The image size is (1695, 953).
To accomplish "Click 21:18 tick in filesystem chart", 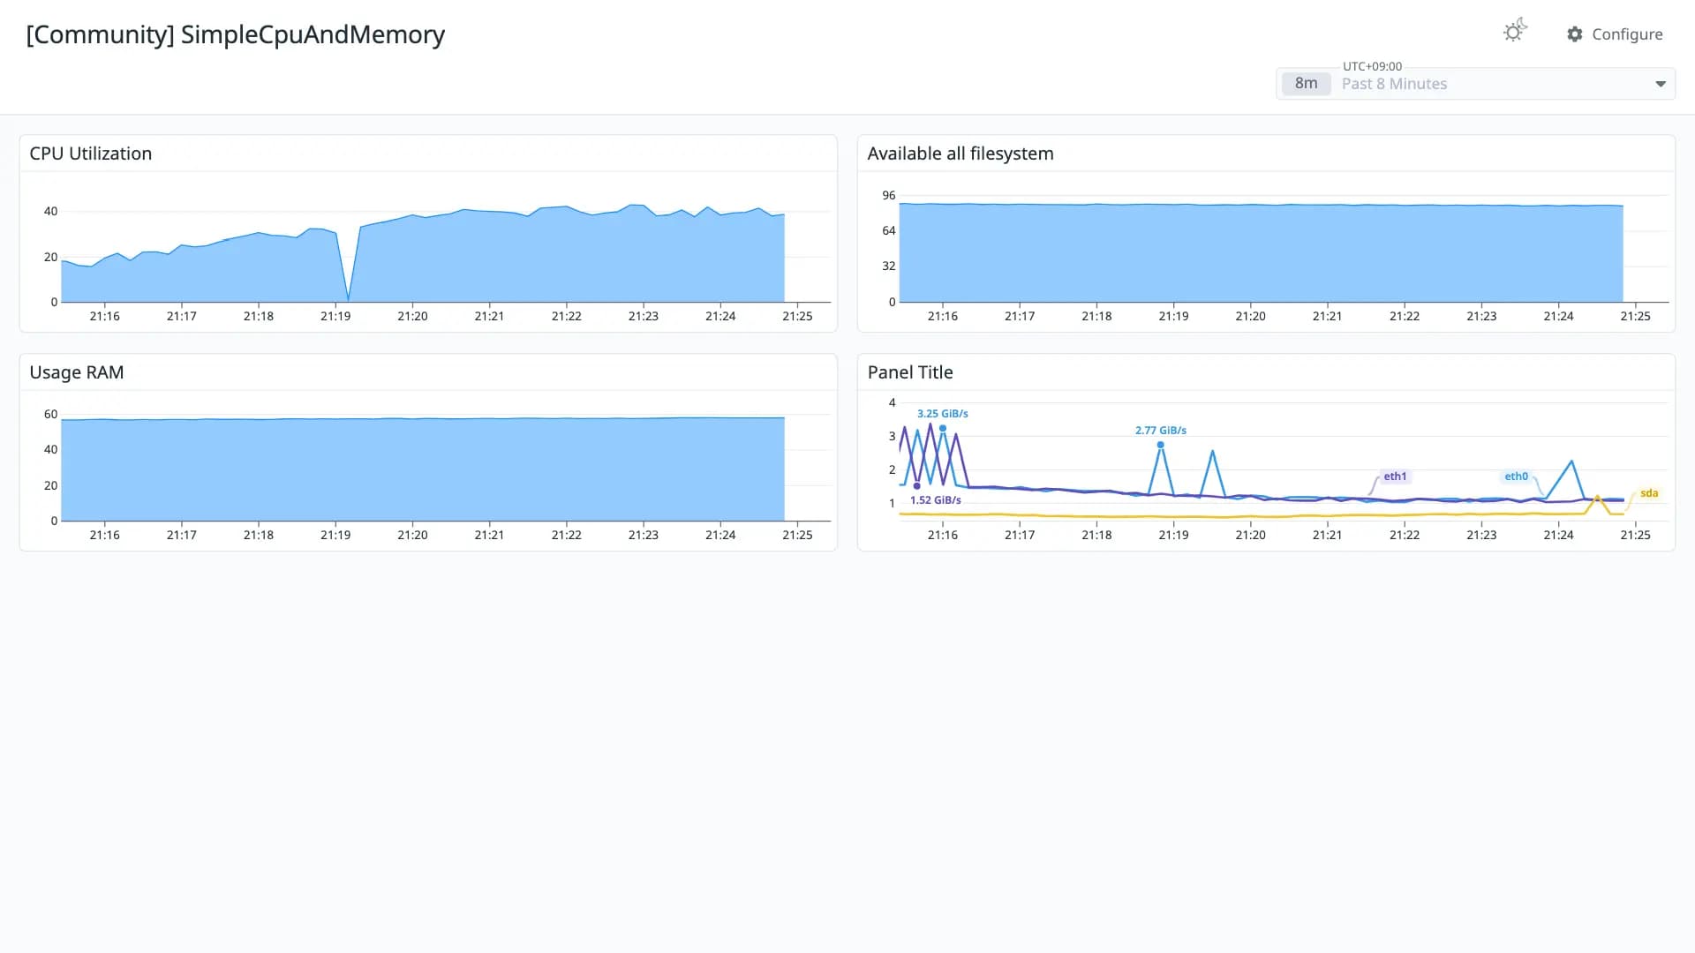I will [x=1096, y=316].
